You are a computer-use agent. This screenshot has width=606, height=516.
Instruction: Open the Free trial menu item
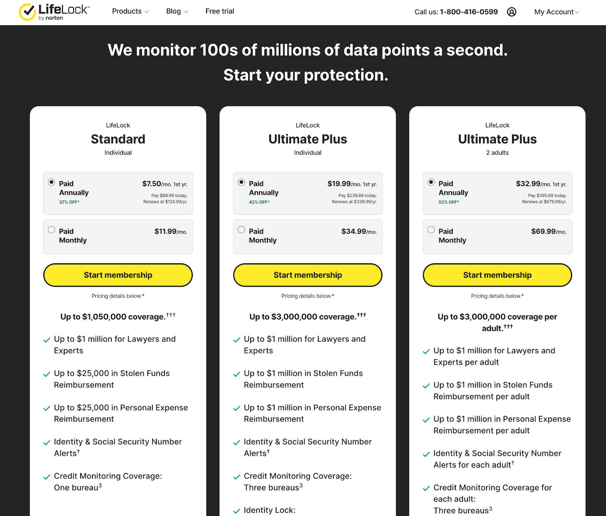click(x=220, y=11)
